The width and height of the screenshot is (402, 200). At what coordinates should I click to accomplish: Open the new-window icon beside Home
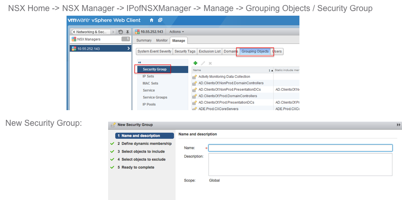point(160,20)
